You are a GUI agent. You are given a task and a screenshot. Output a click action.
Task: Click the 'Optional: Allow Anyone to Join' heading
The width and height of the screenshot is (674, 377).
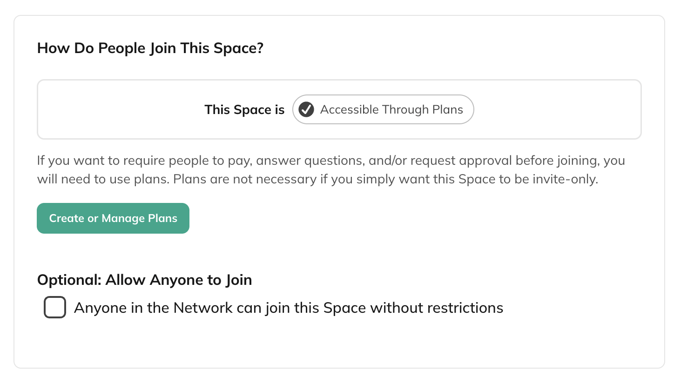click(x=144, y=280)
